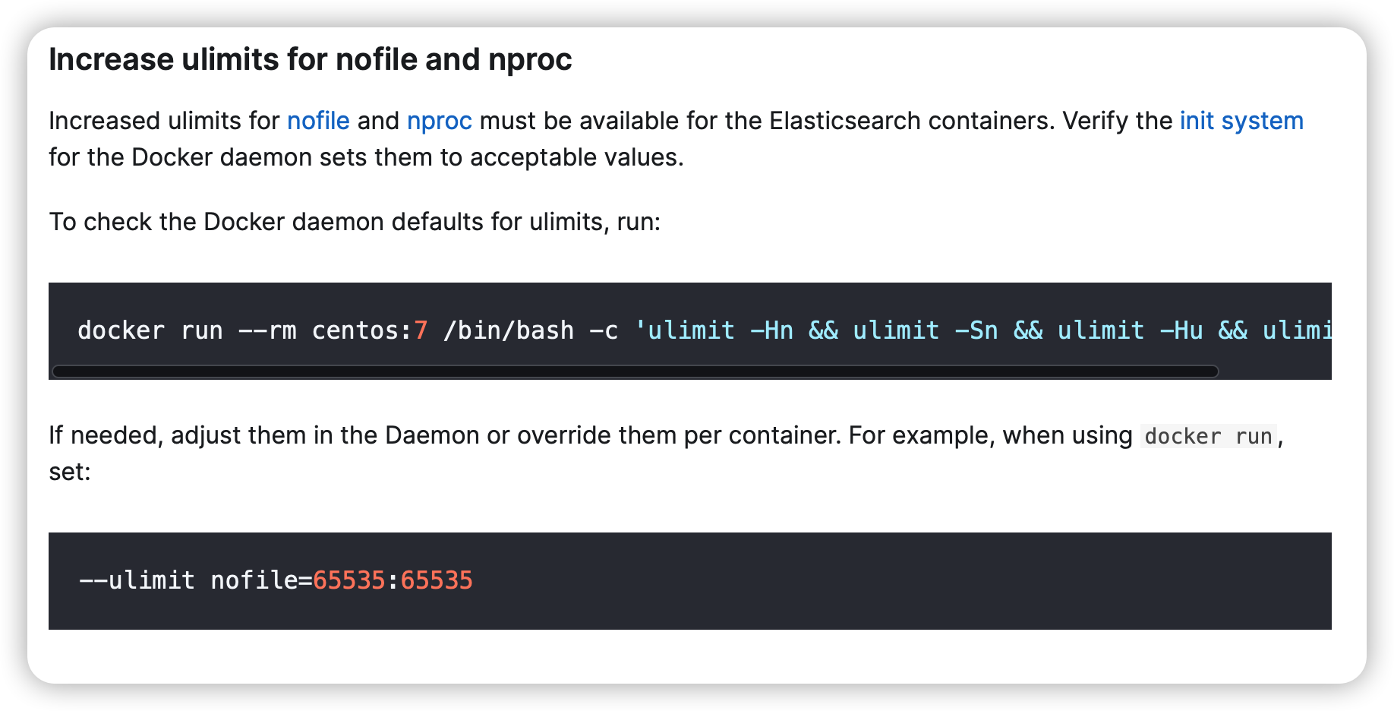Click the --rm flag in the command
The width and height of the screenshot is (1394, 711).
[x=267, y=330]
